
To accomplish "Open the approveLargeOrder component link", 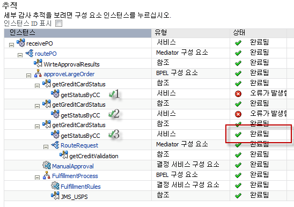I will [x=69, y=74].
